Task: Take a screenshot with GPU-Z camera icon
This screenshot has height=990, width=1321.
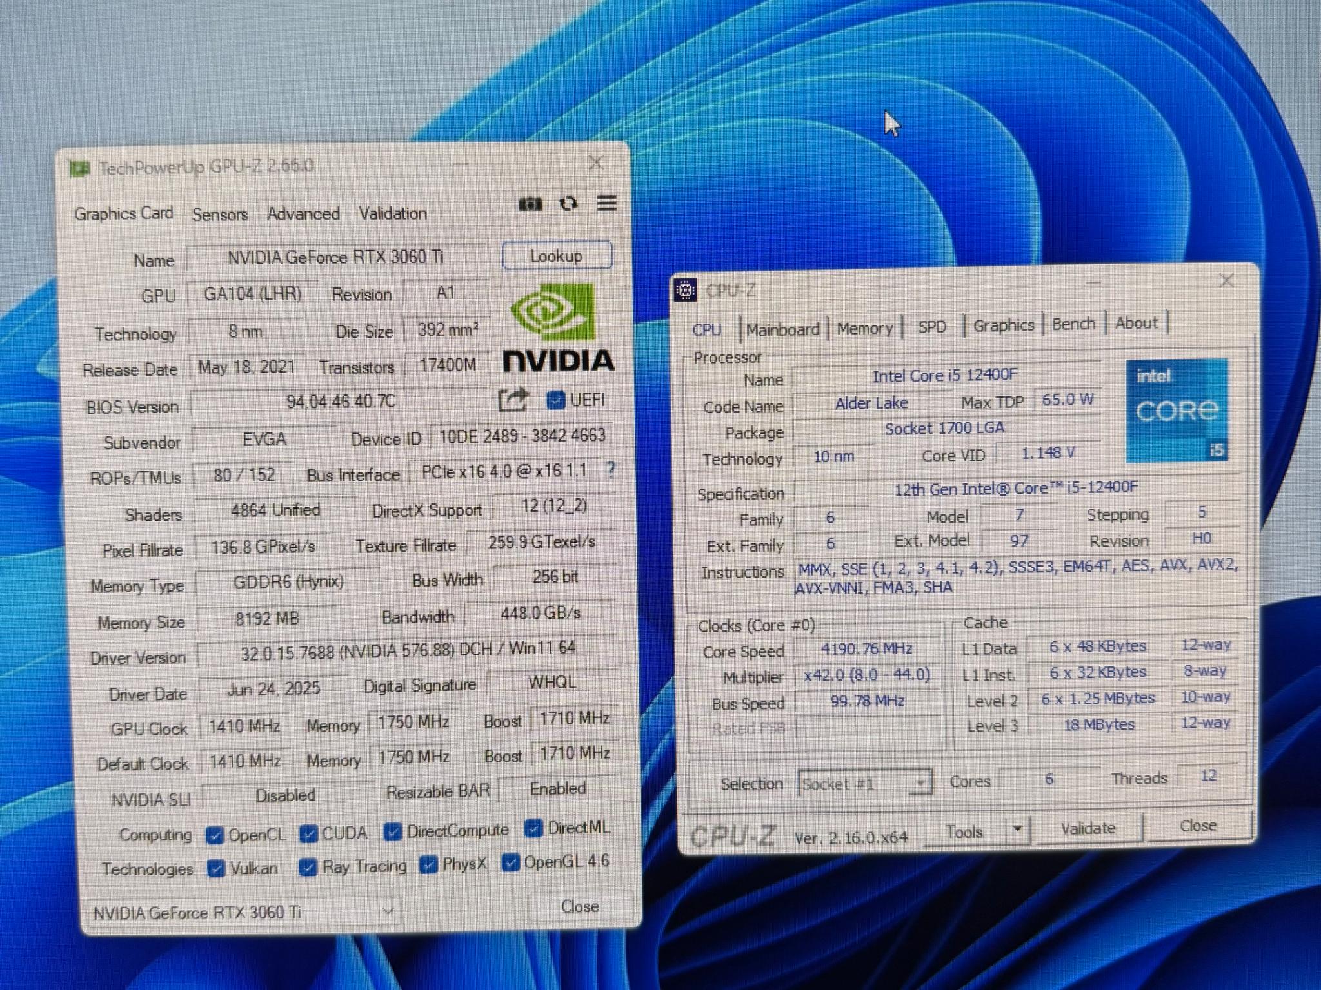Action: 530,204
